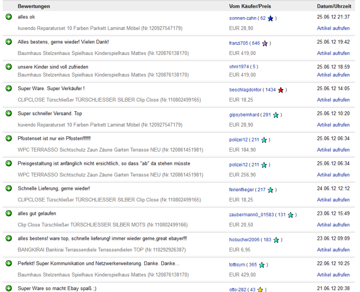Open 'Artikel aufrufen' for 25.06.12 14:05 entry
360x292 pixels.
pyautogui.click(x=333, y=100)
